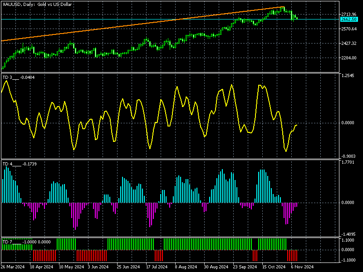Click the 25 Jun 2024 date label
Viewport: 363px width, 272px height.
coord(128,267)
